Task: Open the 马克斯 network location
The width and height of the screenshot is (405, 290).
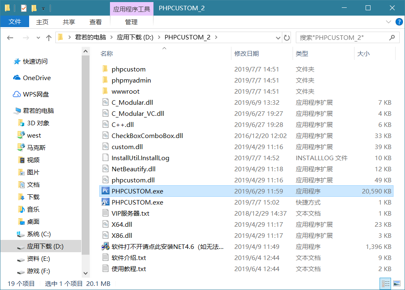Action: point(32,147)
